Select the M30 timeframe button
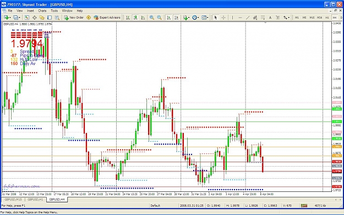This screenshot has height=215, width=344. coord(320,18)
